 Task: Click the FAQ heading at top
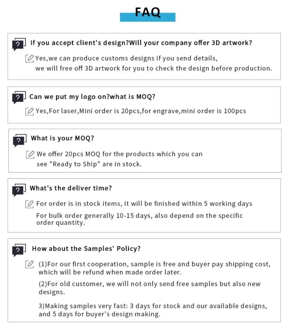click(148, 13)
